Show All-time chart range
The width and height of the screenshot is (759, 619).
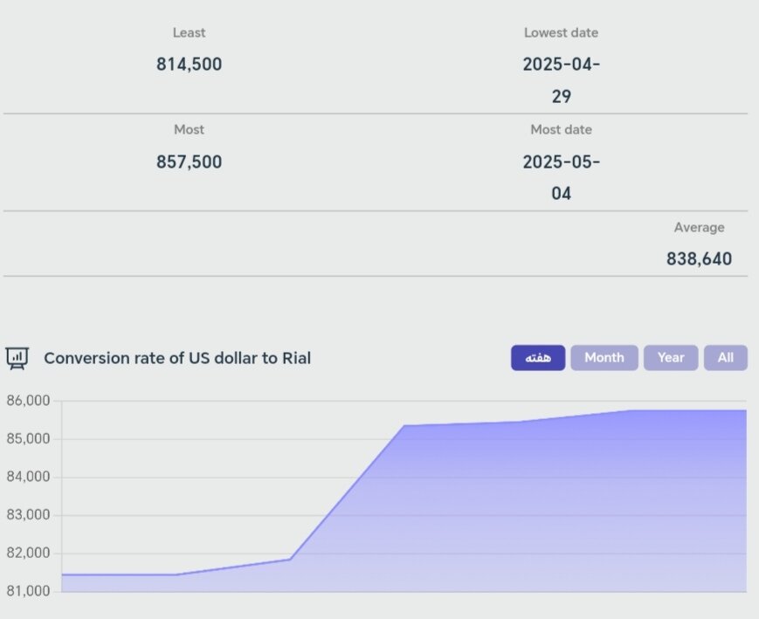(x=726, y=358)
